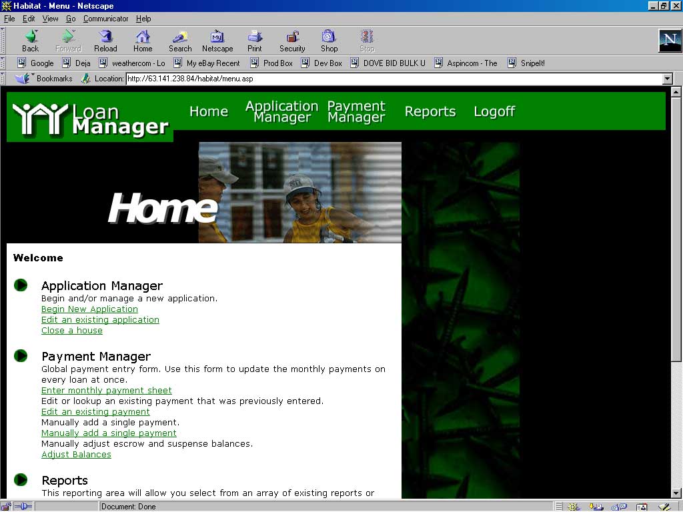Click in the Location URL field
The image size is (683, 512).
point(394,79)
